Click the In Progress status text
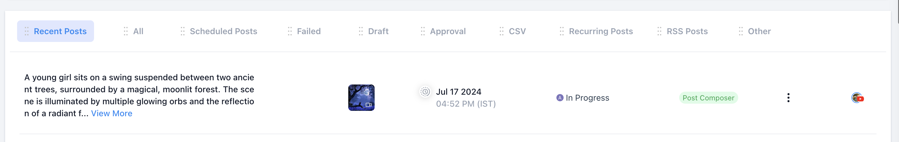 point(587,98)
